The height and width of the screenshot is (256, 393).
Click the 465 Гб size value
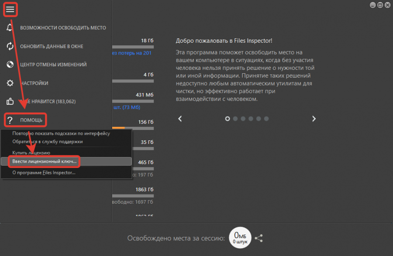[x=146, y=162]
